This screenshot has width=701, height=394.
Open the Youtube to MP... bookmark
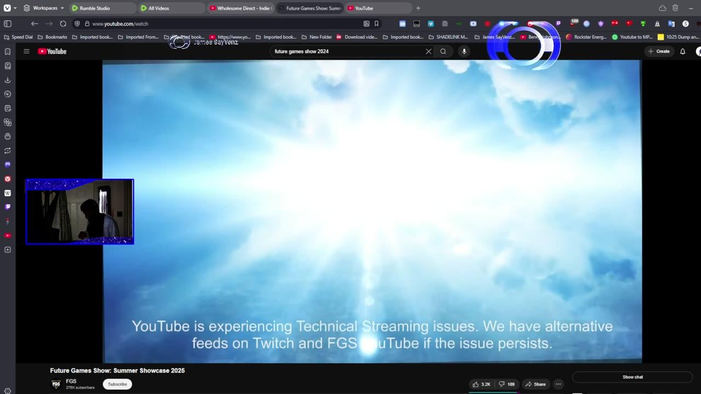click(632, 37)
